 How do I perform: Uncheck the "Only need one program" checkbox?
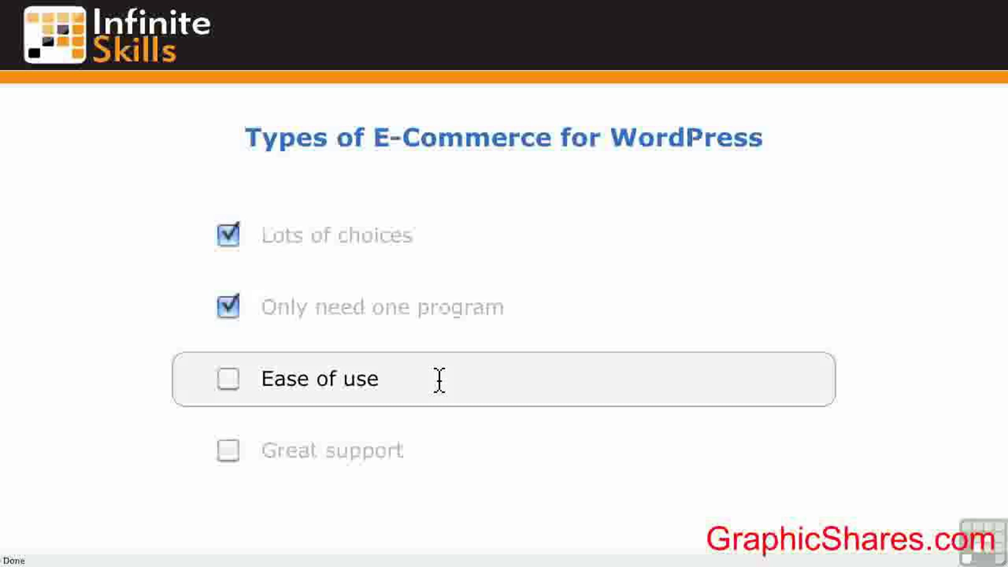228,306
